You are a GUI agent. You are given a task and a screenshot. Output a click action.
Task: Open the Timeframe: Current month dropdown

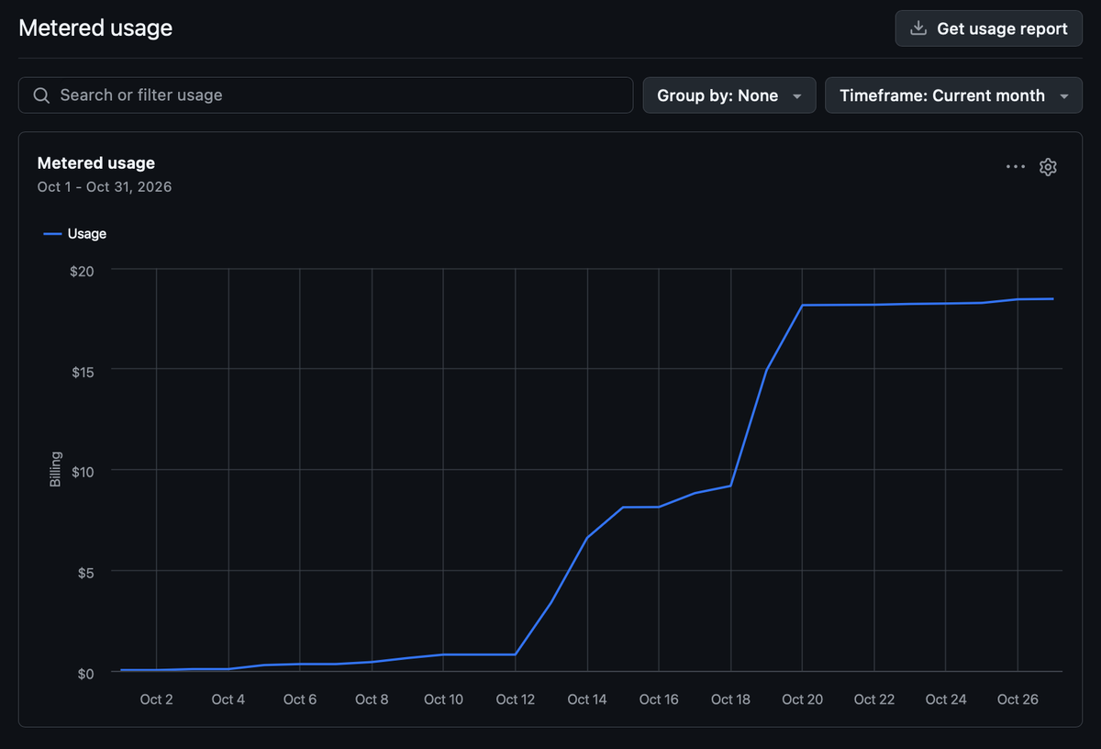[953, 95]
